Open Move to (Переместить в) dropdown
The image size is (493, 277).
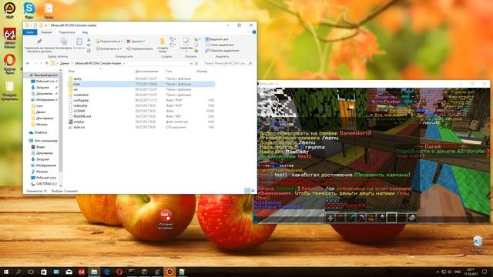[x=109, y=41]
